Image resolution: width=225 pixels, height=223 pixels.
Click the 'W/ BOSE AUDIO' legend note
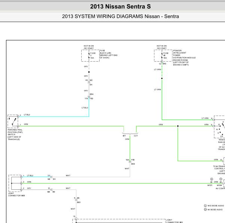(213, 210)
